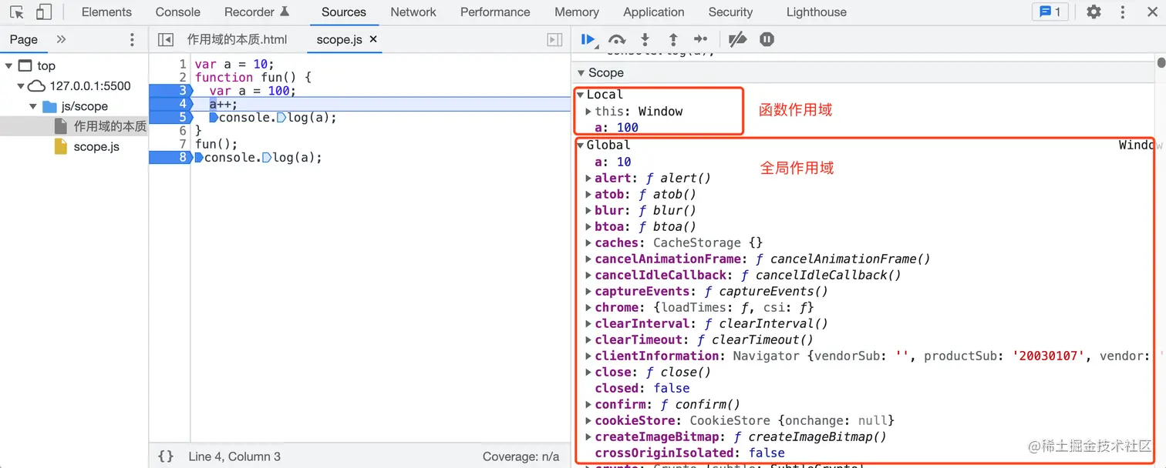Show more navigator tabs via chevron

[x=62, y=39]
